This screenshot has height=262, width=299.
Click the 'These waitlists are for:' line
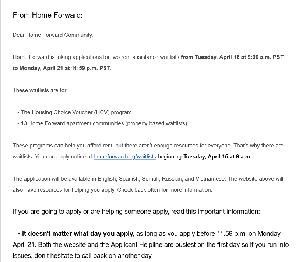pyautogui.click(x=40, y=90)
